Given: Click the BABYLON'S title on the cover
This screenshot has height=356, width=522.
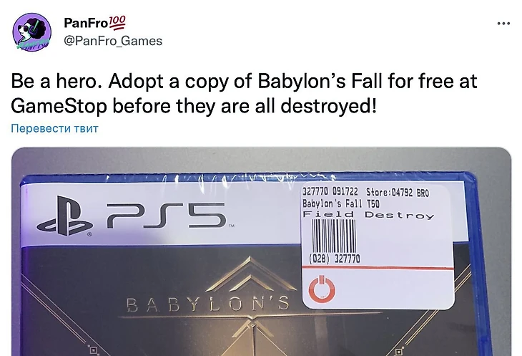Looking at the screenshot, I should pos(208,304).
